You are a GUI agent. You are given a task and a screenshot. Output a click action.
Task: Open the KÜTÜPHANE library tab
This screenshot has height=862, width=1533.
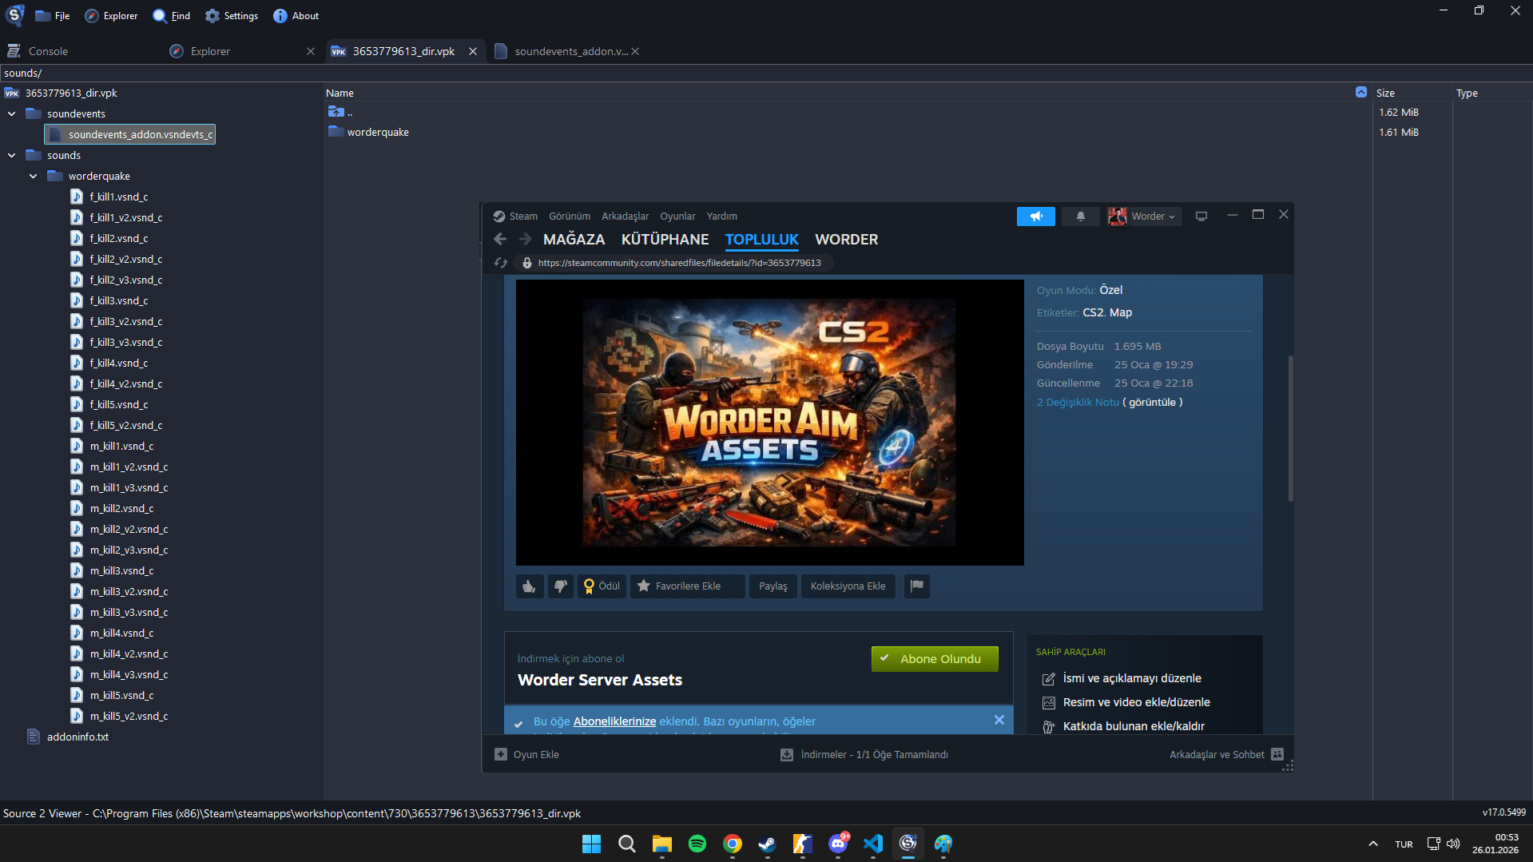(x=665, y=240)
